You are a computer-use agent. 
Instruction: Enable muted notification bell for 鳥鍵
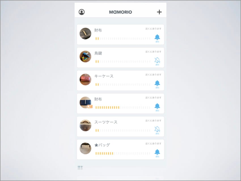(x=157, y=61)
